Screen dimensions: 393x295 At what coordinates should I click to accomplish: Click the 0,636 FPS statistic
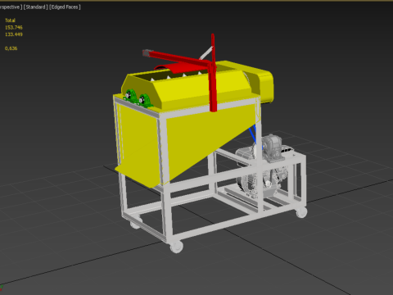tap(11, 48)
